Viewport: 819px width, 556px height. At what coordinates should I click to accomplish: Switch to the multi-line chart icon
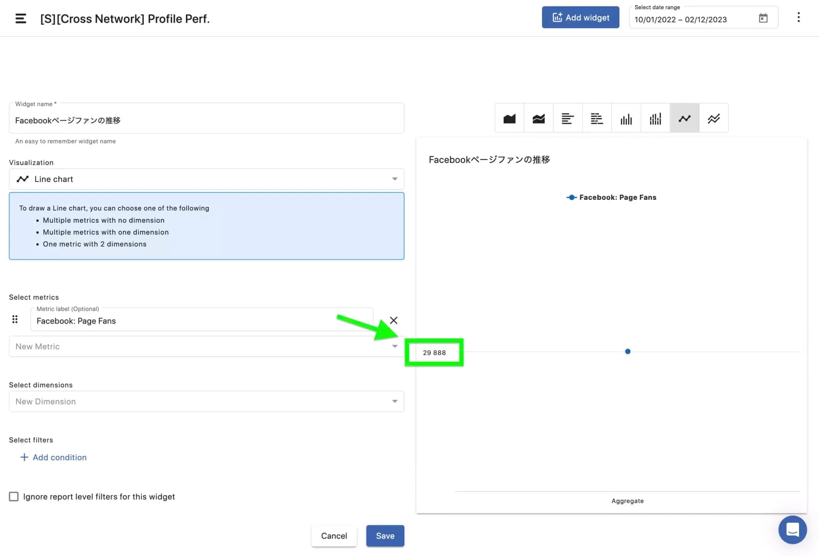(x=714, y=119)
